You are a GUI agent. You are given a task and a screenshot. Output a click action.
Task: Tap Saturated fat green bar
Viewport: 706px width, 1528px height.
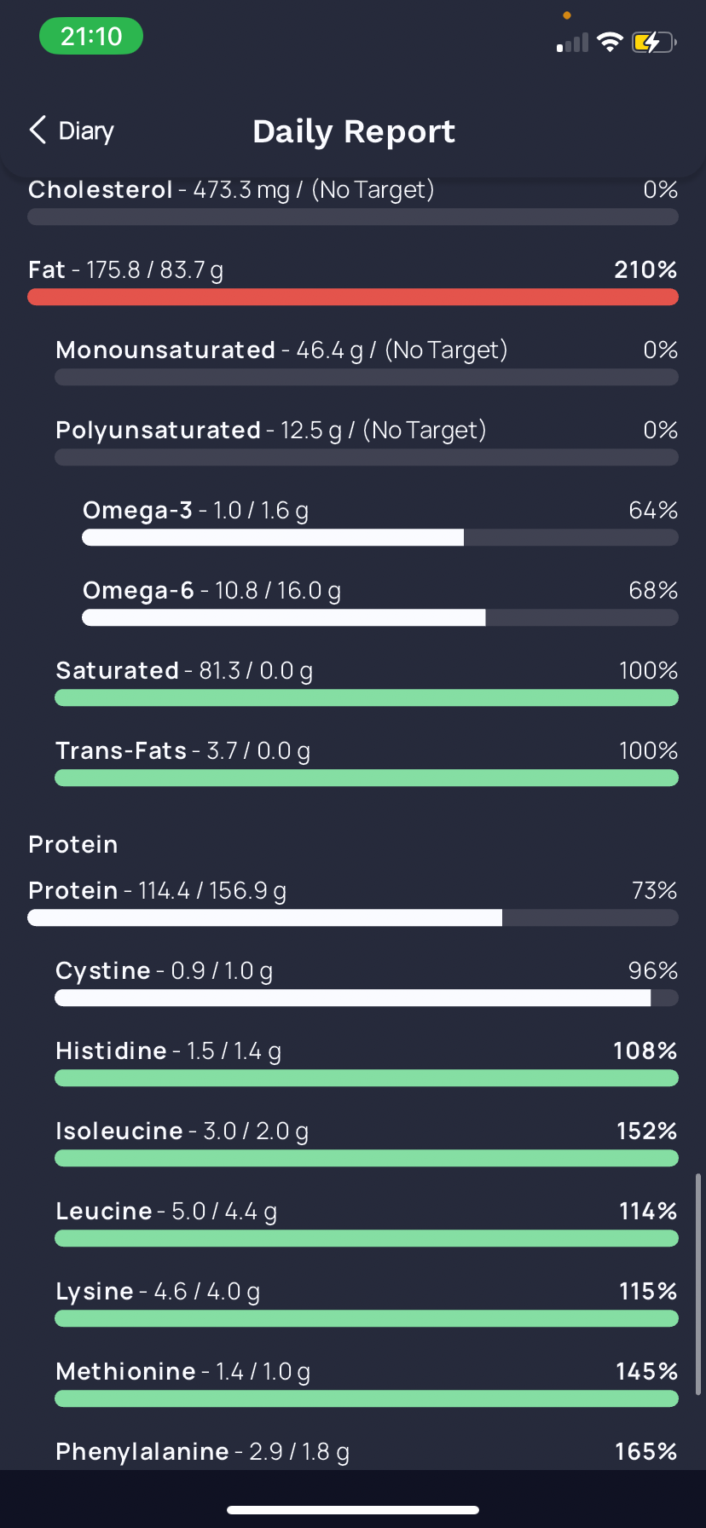point(367,697)
